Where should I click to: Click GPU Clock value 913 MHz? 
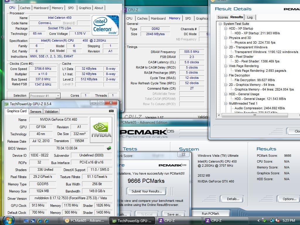pyautogui.click(x=38, y=205)
